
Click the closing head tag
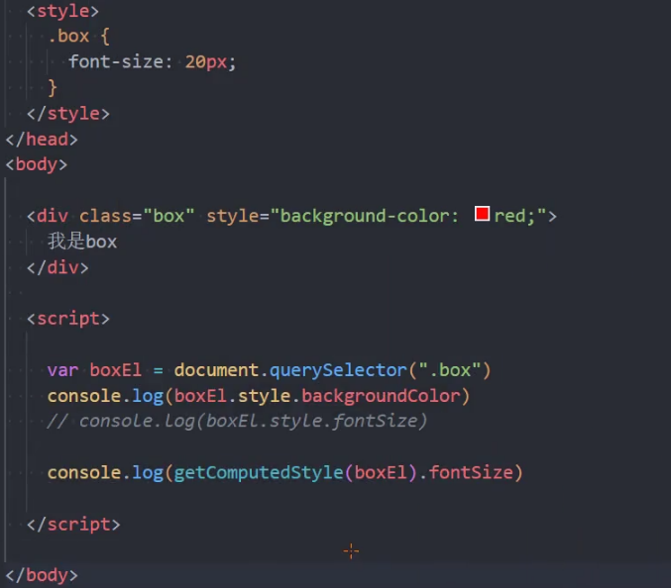(x=42, y=140)
